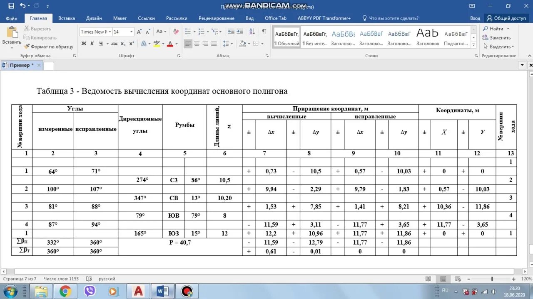Toggle superscript formatting
This screenshot has height=299, width=533.
click(x=131, y=44)
